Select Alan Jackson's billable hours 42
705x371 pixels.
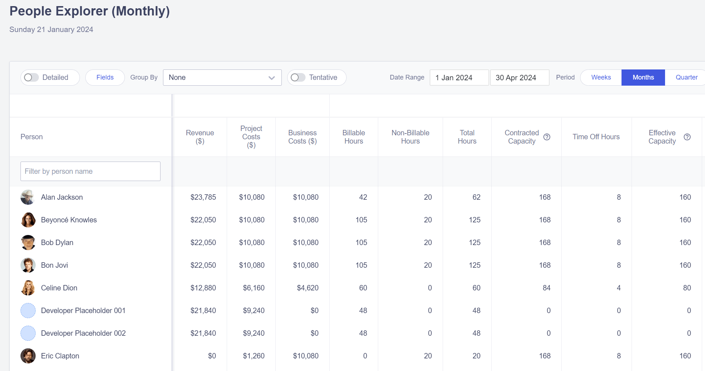363,197
